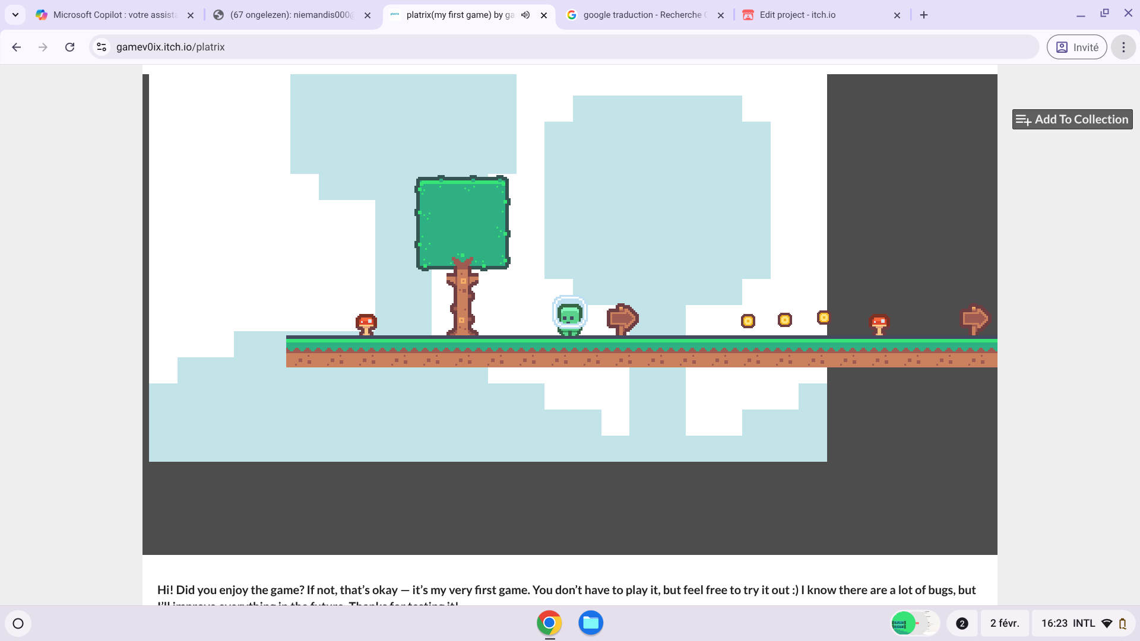
Task: Open the Chrome three-dot menu
Action: tap(1123, 47)
